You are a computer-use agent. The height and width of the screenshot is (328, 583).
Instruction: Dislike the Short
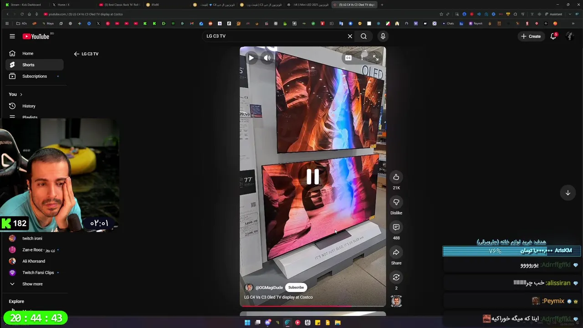[396, 202]
